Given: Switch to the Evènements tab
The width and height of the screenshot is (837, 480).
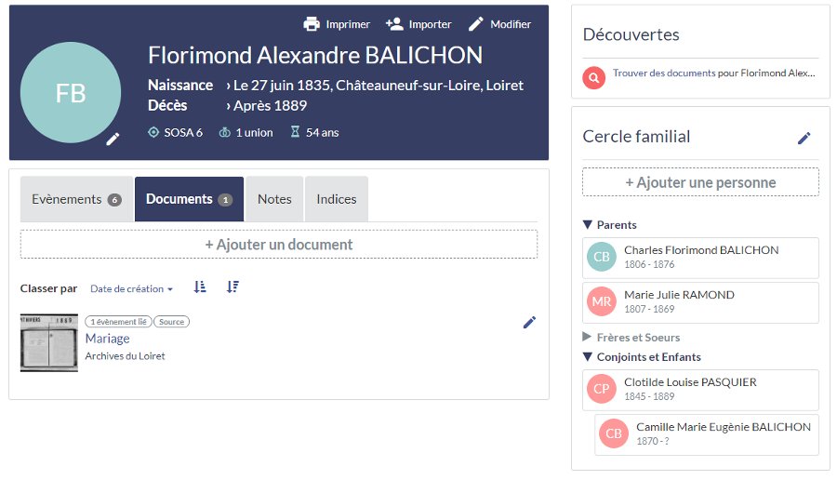Looking at the screenshot, I should tap(76, 199).
